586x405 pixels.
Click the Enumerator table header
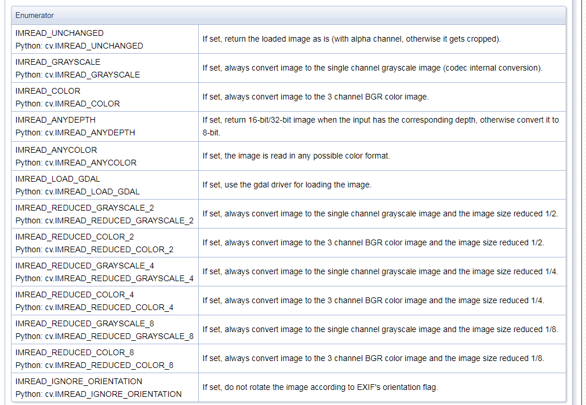pyautogui.click(x=289, y=15)
